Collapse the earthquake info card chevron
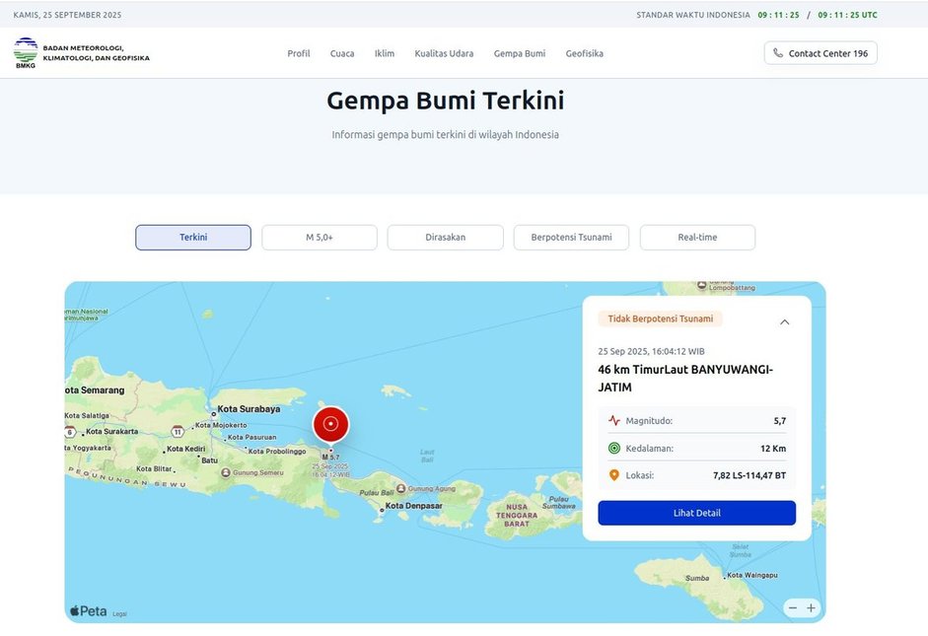 (784, 321)
